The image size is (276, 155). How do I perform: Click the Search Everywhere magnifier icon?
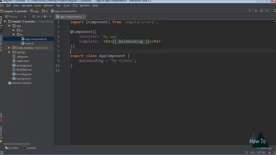(x=274, y=11)
